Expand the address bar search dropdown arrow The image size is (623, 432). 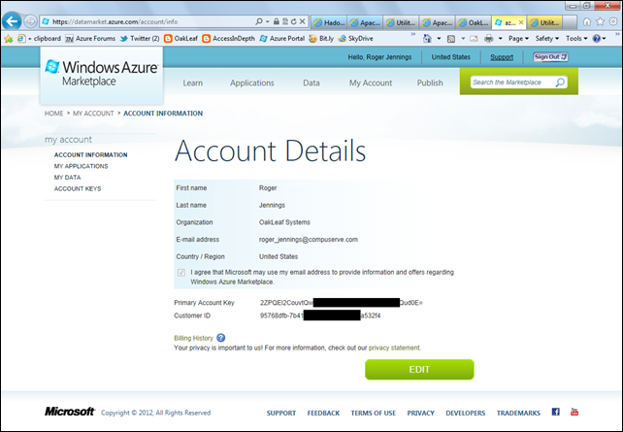pyautogui.click(x=268, y=21)
